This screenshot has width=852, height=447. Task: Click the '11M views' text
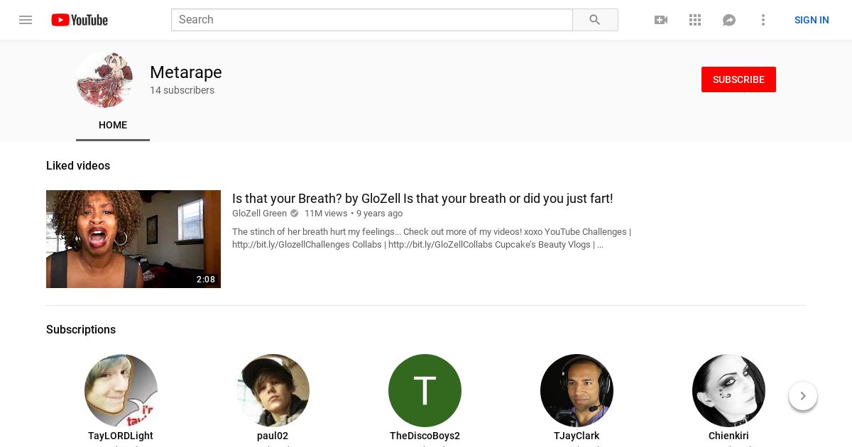[x=326, y=214]
